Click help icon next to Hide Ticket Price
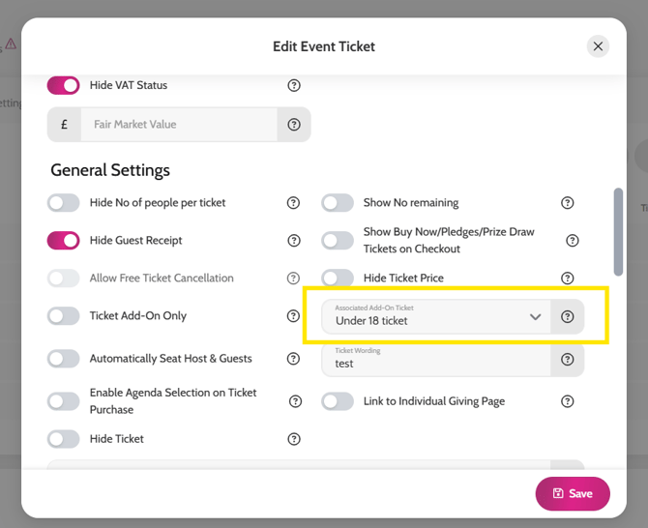The width and height of the screenshot is (648, 528). click(568, 279)
